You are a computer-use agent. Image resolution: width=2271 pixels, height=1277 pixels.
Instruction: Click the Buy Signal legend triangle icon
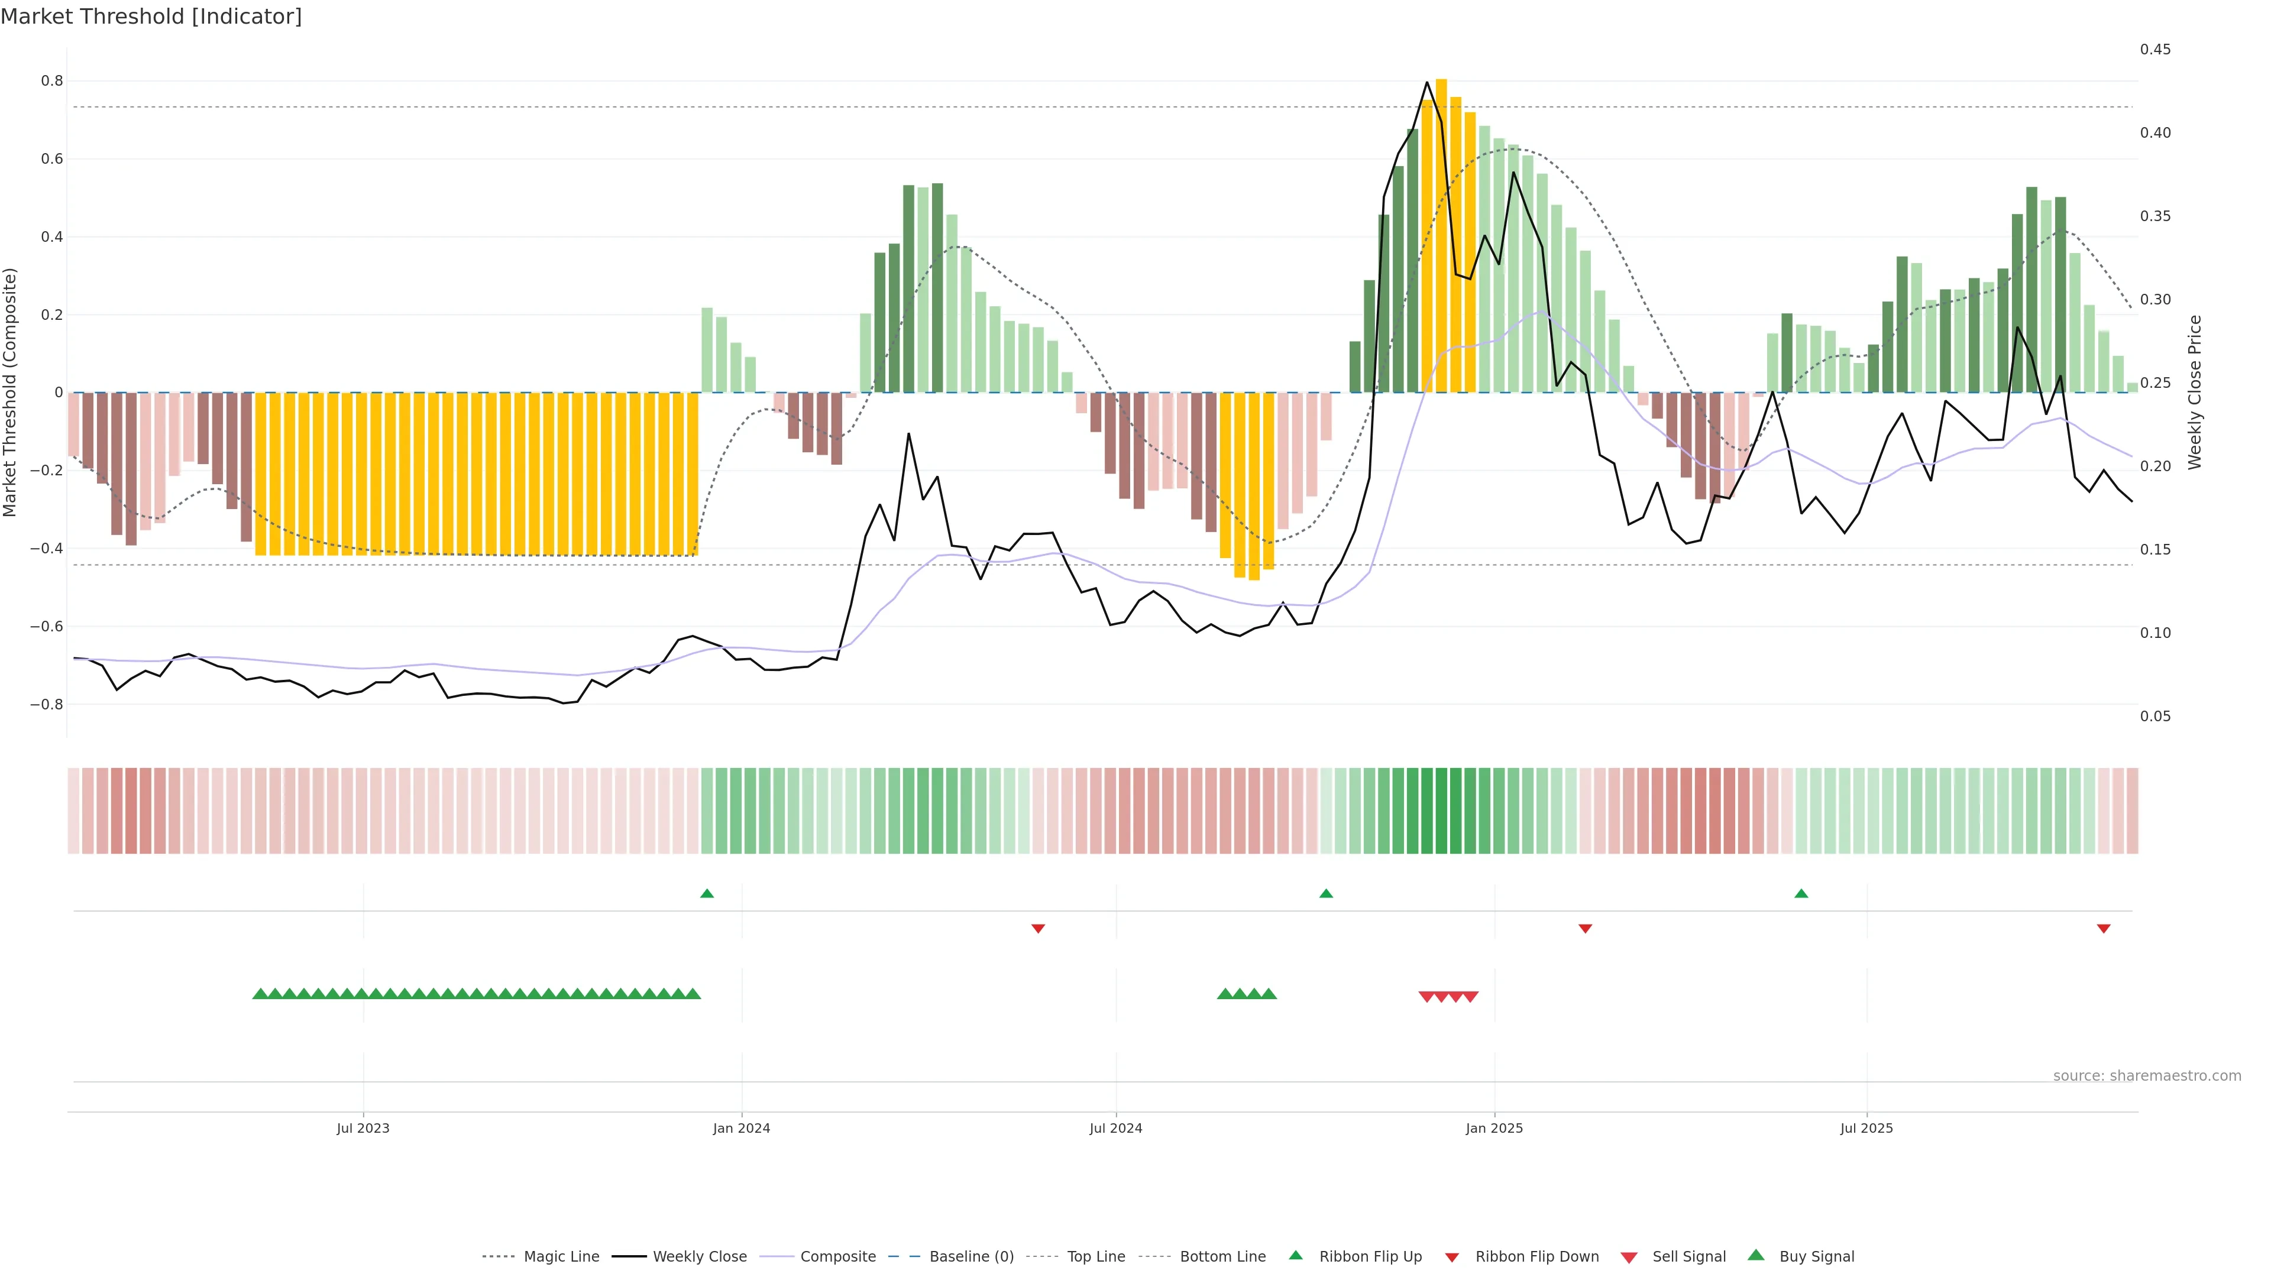pyautogui.click(x=1756, y=1255)
